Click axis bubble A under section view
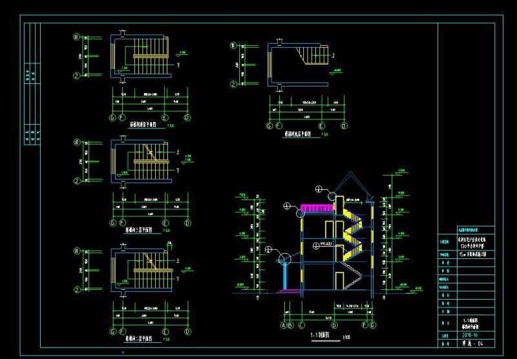Viewport: 517px width, 359px height. tap(283, 326)
